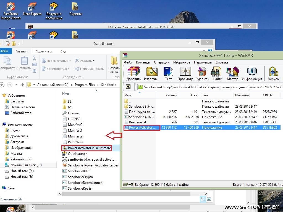Click the Удалить icon in WinRAR toolbar
Viewport: 283px width, 212px height.
(202, 73)
